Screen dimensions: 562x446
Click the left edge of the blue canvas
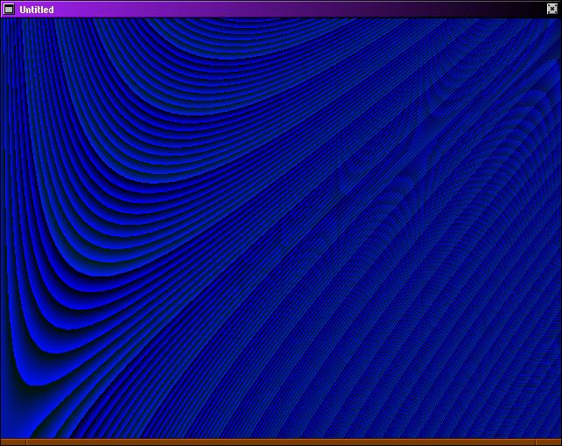coord(3,227)
